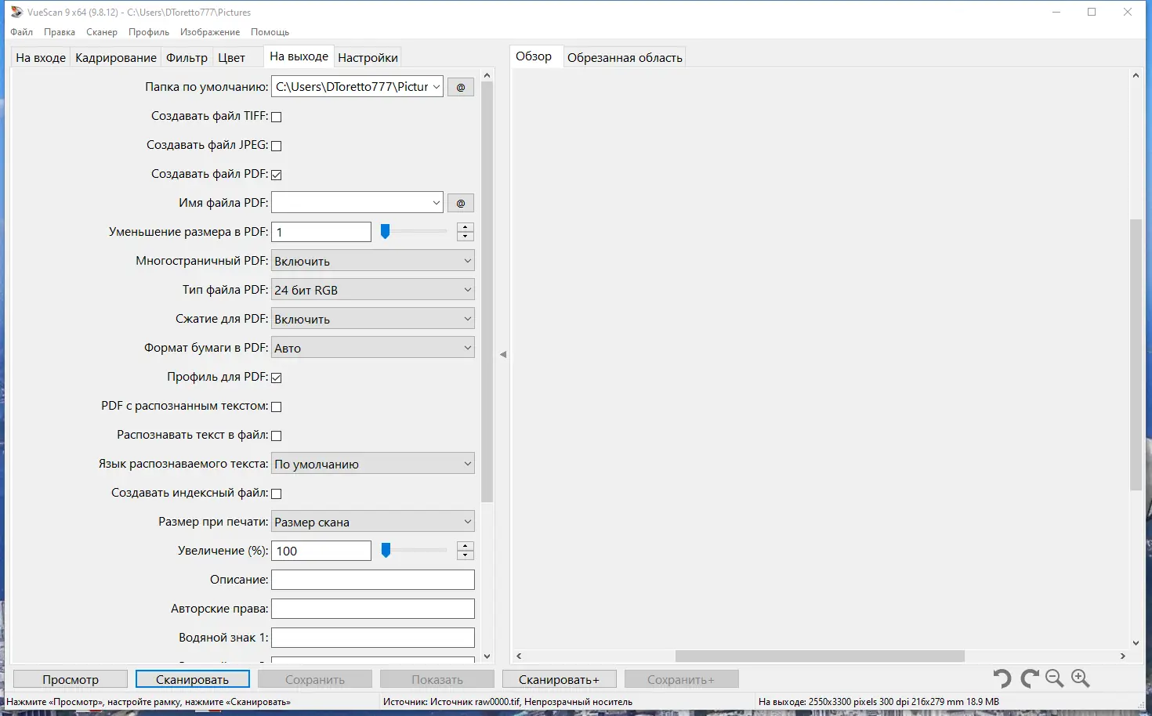This screenshot has width=1152, height=716.
Task: Enable PDF with recognized text checkbox
Action: [x=276, y=407]
